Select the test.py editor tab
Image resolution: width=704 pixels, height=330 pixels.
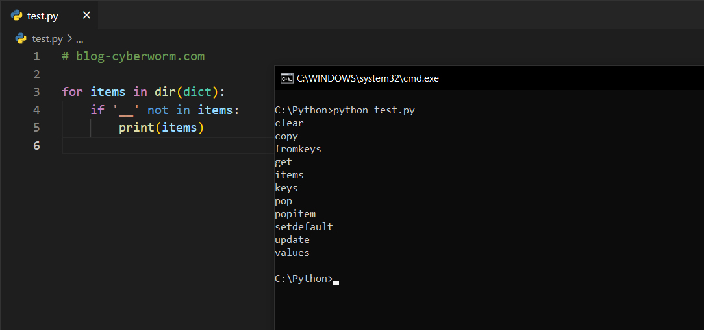pos(43,16)
